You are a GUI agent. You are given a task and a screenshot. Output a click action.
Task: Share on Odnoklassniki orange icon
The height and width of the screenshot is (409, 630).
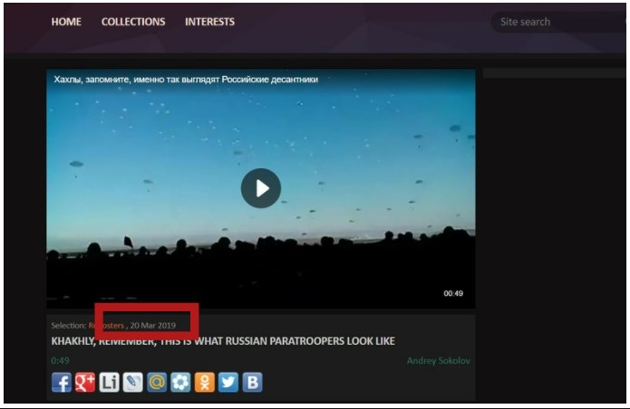point(205,382)
